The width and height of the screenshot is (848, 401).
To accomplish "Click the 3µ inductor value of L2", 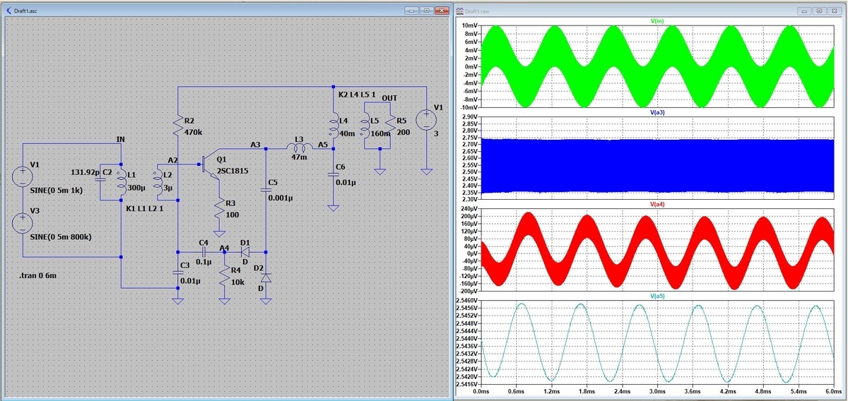I will pyautogui.click(x=167, y=188).
